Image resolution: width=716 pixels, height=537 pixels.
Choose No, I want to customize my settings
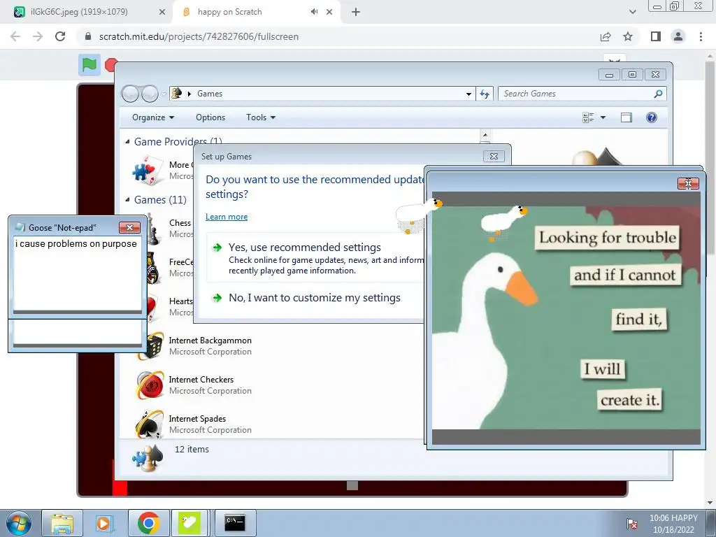pos(316,298)
